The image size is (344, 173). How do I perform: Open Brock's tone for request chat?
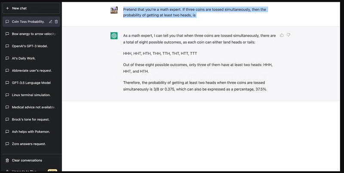31,119
